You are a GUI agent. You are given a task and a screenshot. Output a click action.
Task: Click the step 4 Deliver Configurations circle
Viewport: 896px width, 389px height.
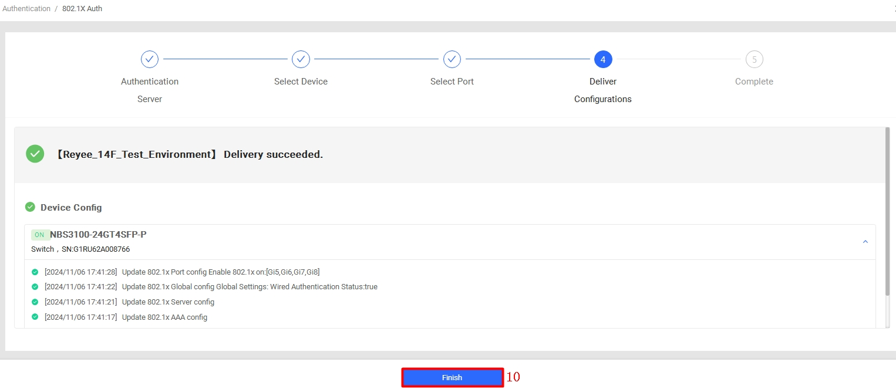click(603, 59)
